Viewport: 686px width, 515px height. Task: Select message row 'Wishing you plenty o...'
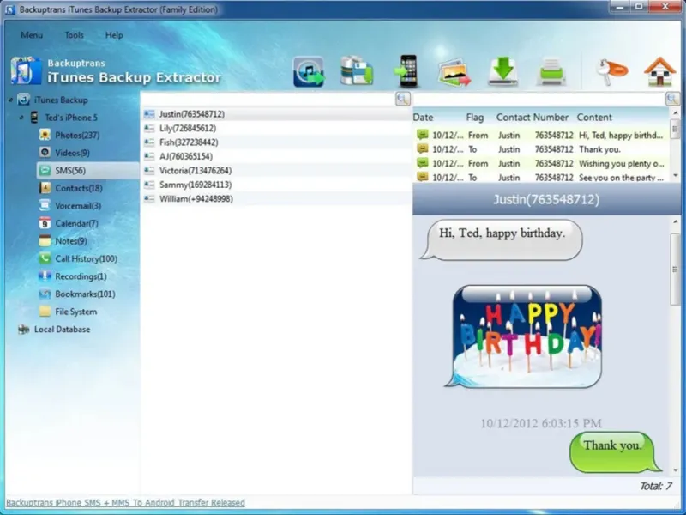[541, 163]
